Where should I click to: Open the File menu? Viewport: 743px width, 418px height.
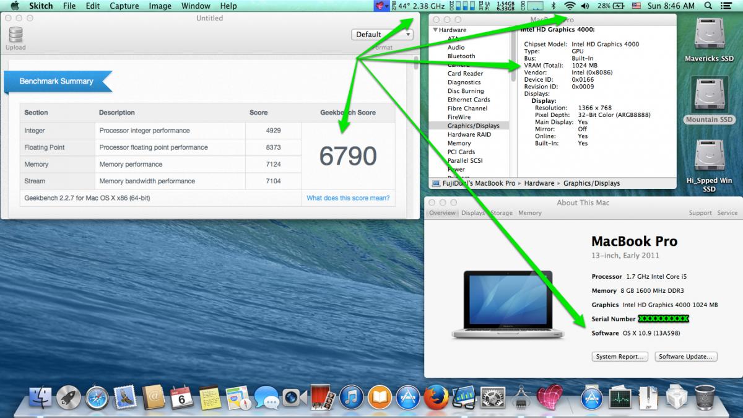[x=69, y=6]
